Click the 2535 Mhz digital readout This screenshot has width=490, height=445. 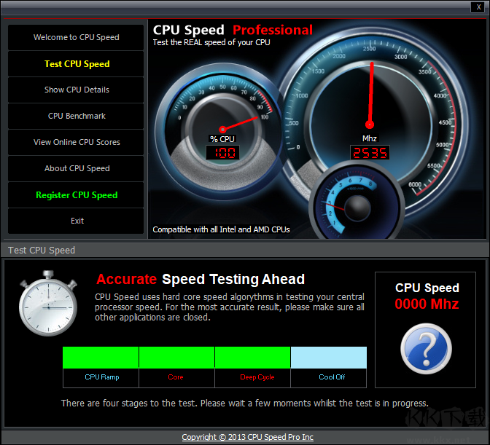point(370,153)
